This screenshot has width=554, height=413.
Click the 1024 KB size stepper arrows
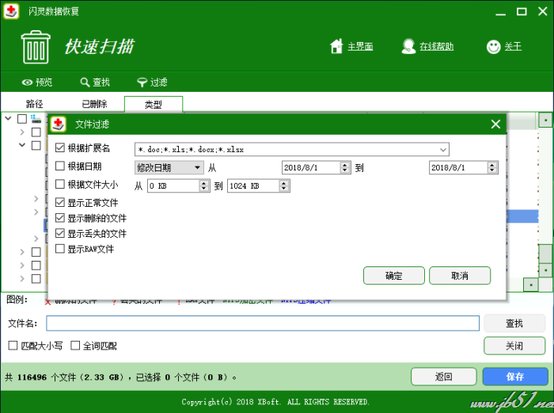point(283,185)
